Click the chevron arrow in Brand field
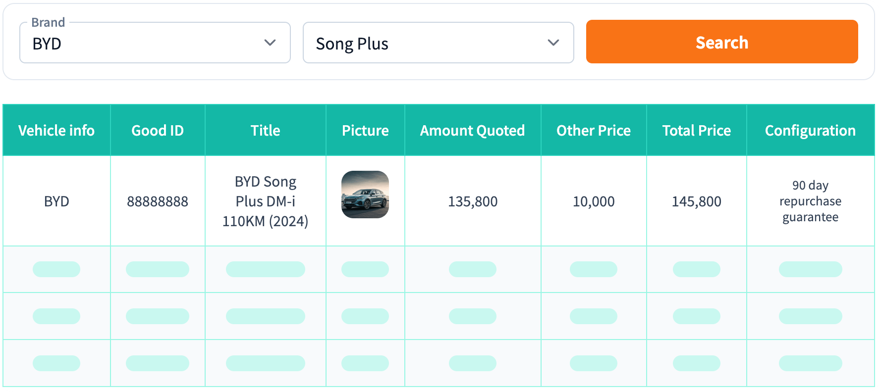The height and width of the screenshot is (392, 880). click(x=270, y=43)
